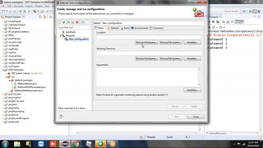Expand JRE System Library node
This screenshot has height=148, width=263.
(6, 73)
